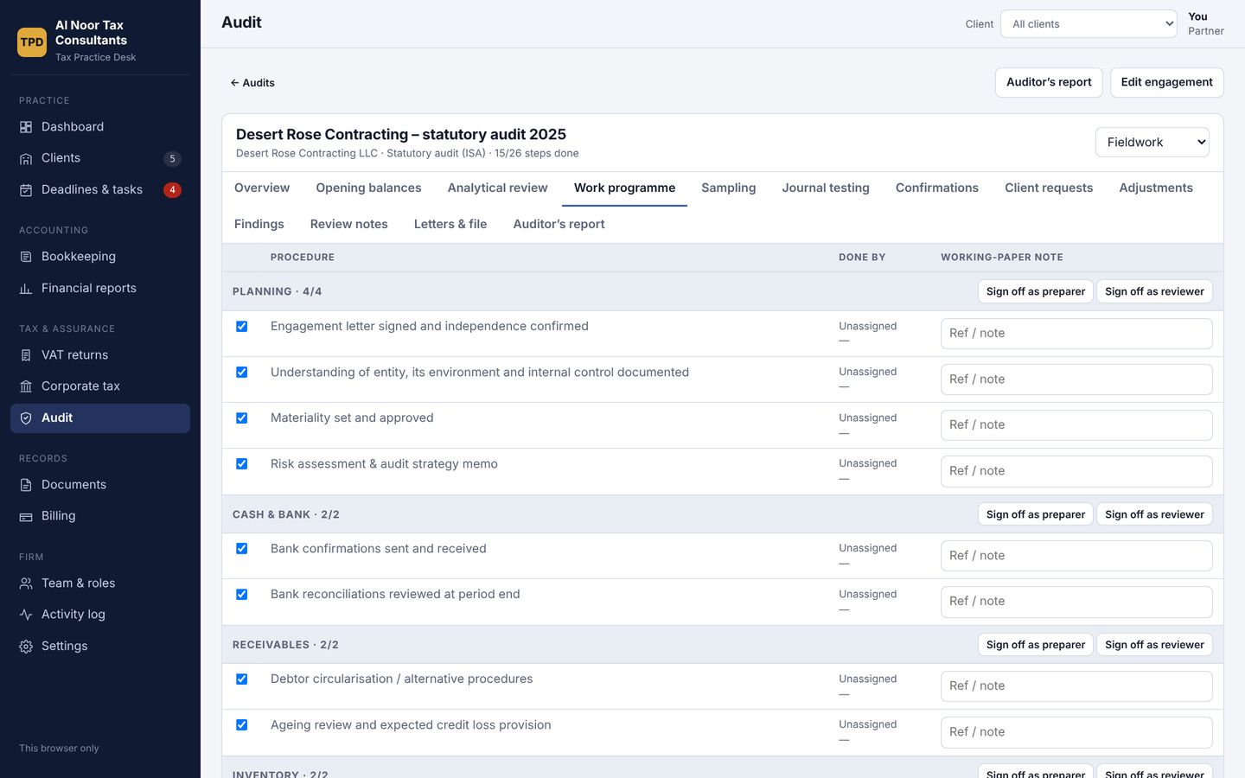1245x778 pixels.
Task: Sign off Planning section as preparer
Action: point(1035,291)
